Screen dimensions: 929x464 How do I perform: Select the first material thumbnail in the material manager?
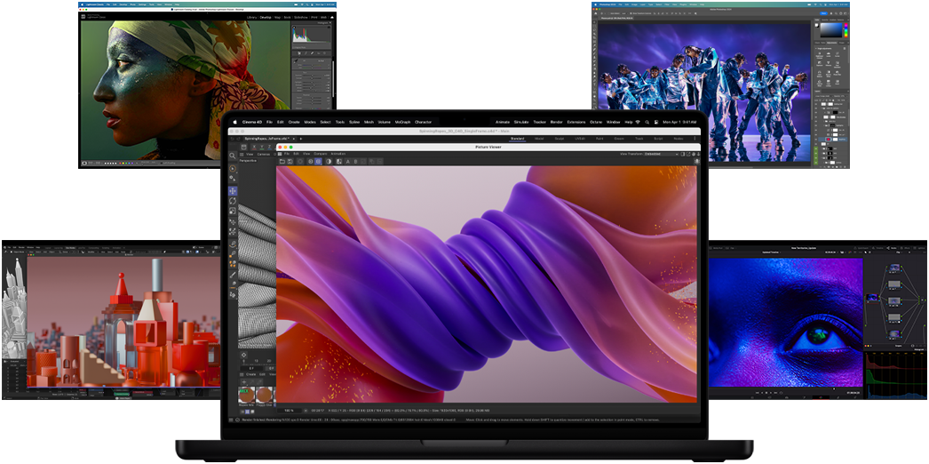coord(247,395)
